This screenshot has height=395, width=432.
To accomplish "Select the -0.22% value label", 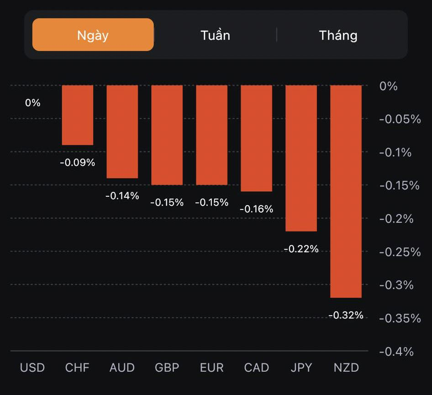I will 301,249.
